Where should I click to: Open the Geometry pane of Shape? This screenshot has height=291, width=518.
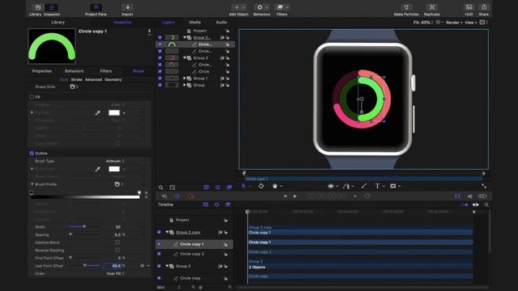point(113,79)
